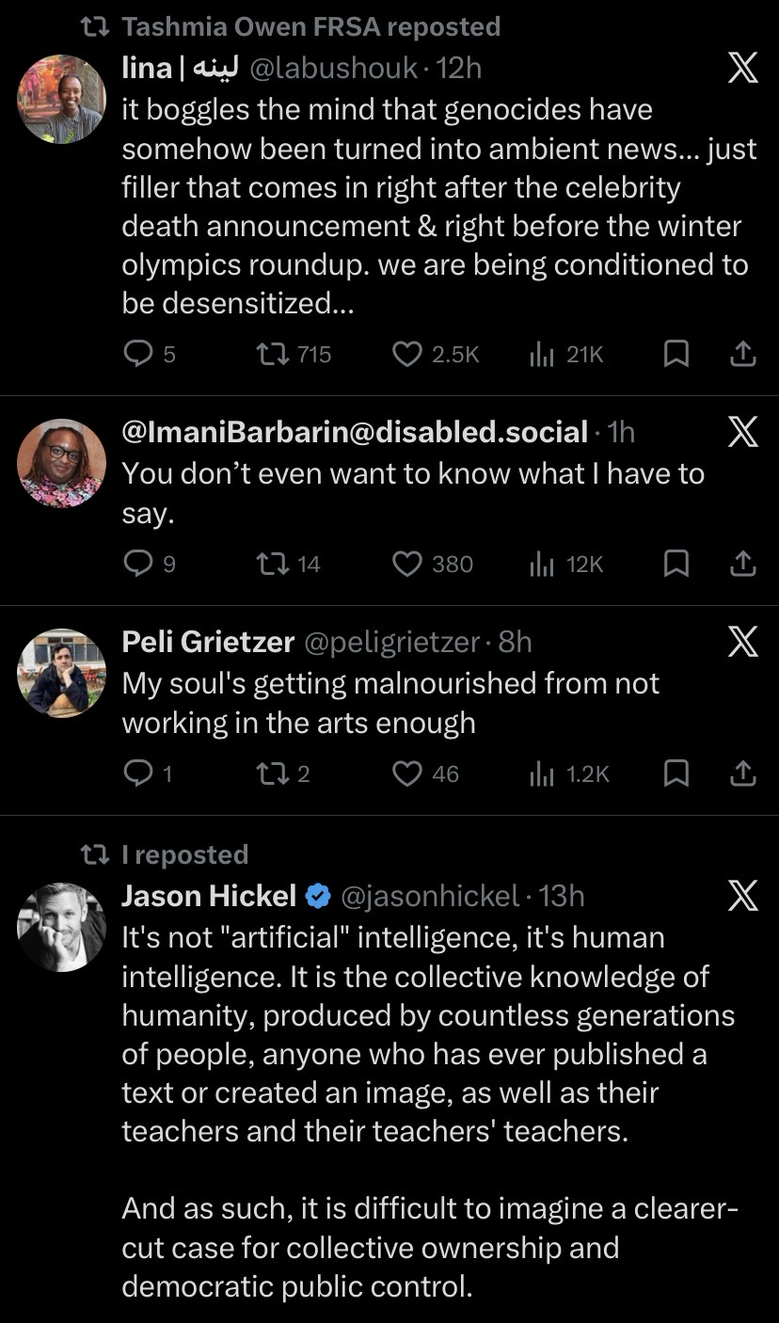Repost lina's post with 715 reposts
This screenshot has height=1323, width=779.
(x=272, y=354)
